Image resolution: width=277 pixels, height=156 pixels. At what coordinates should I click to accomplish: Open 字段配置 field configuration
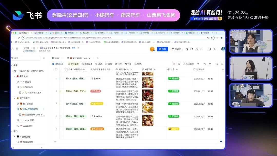click(x=73, y=64)
